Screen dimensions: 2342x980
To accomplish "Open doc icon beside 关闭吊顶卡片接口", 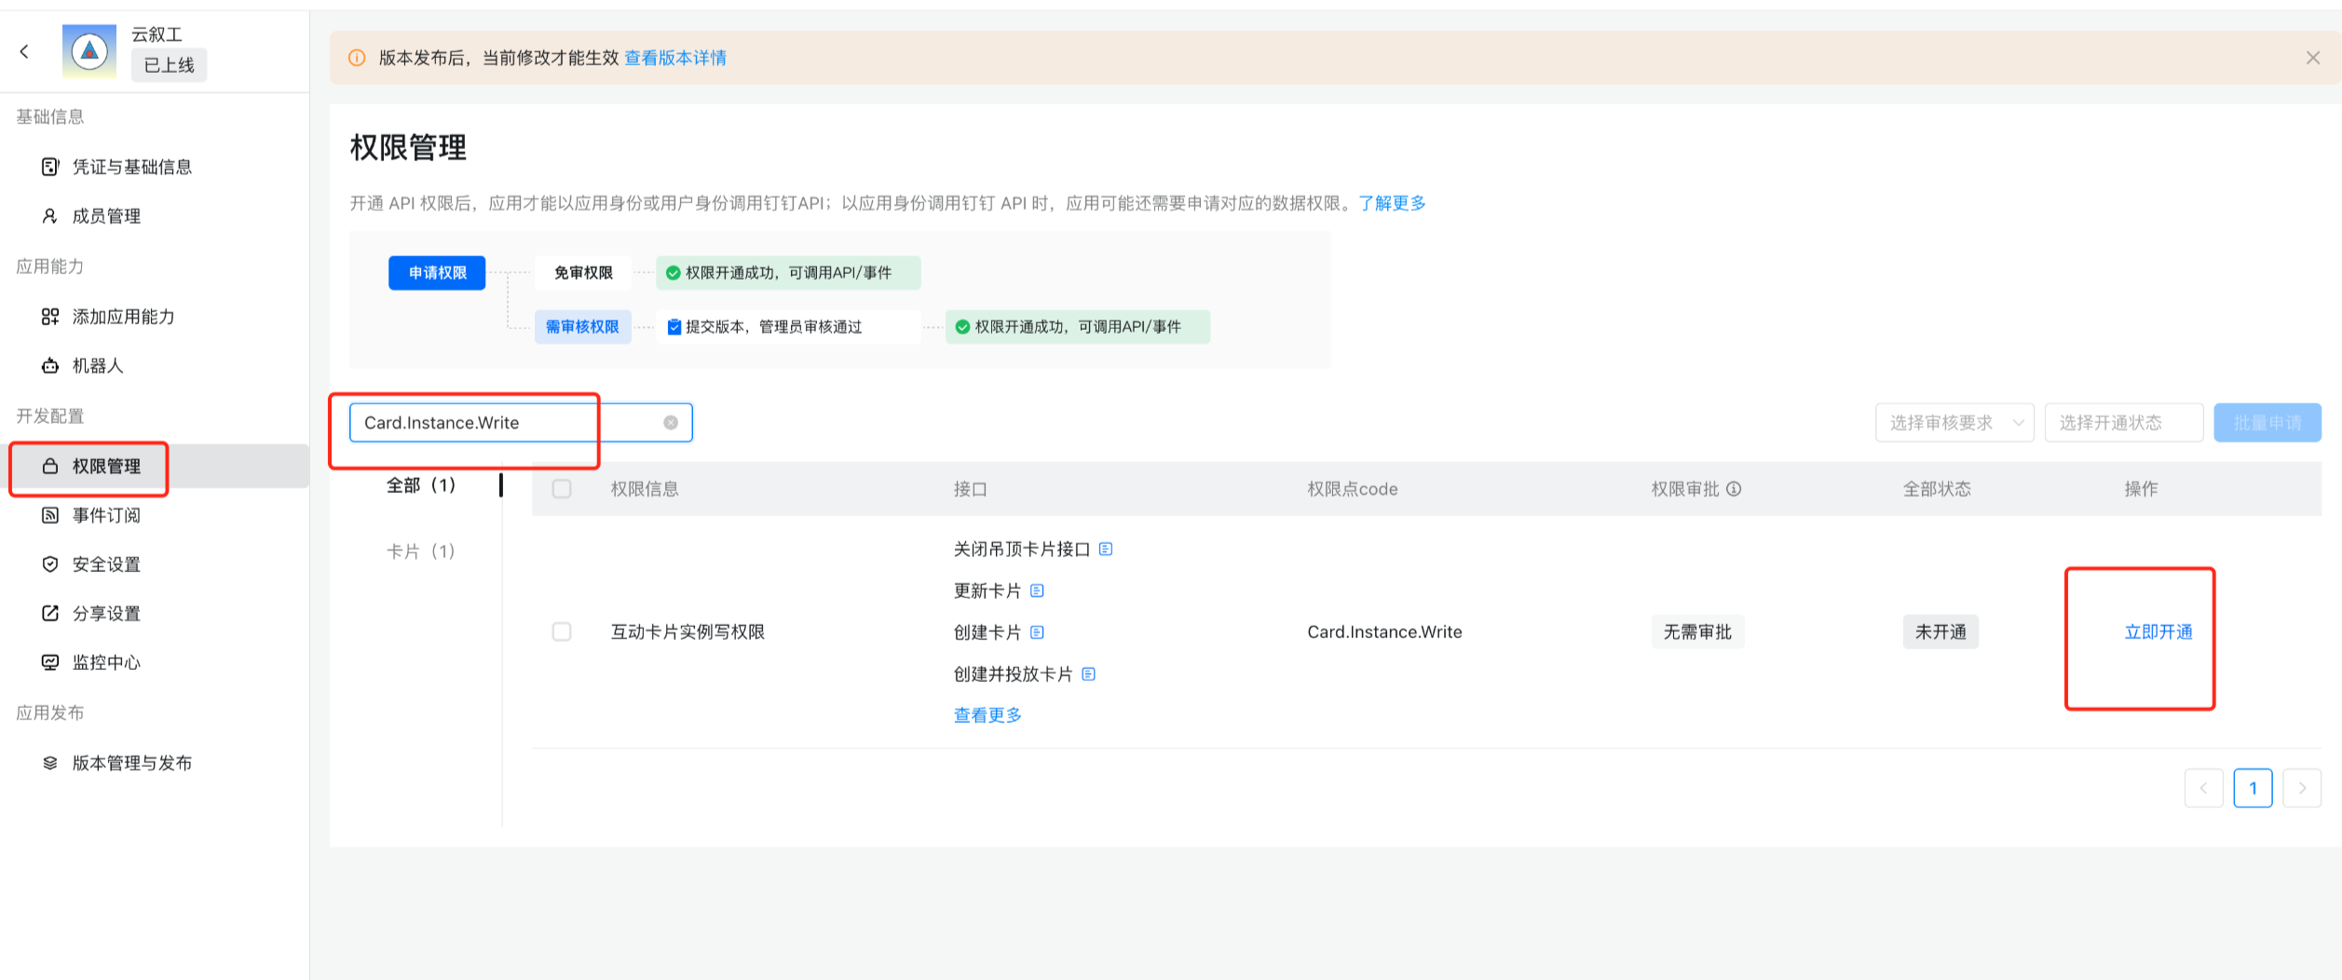I will pyautogui.click(x=1105, y=550).
